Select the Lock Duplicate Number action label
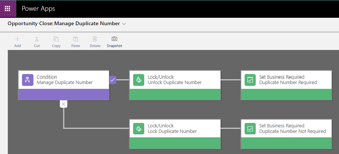 (172, 131)
